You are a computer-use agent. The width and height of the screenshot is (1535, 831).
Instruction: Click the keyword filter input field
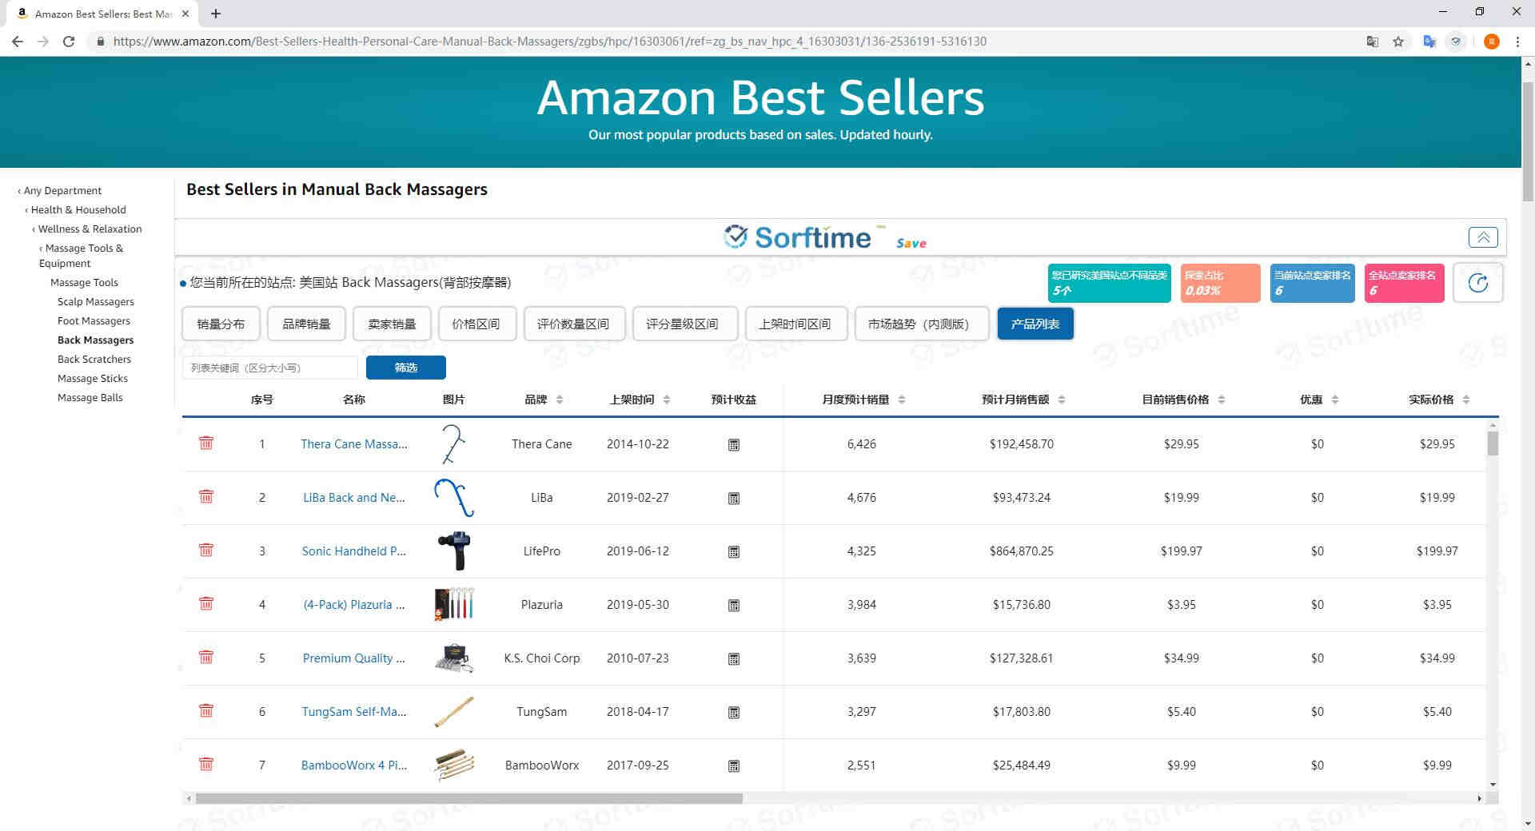pos(270,368)
